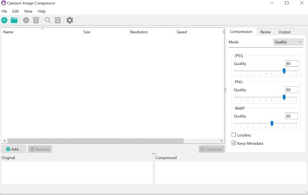Image resolution: width=308 pixels, height=195 pixels.
Task: Switch to the Resize tab
Action: [265, 32]
